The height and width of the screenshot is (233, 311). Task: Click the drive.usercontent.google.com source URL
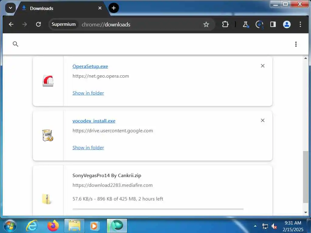tap(113, 131)
